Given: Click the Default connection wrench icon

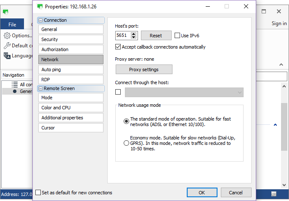Looking at the screenshot, I should (7, 46).
